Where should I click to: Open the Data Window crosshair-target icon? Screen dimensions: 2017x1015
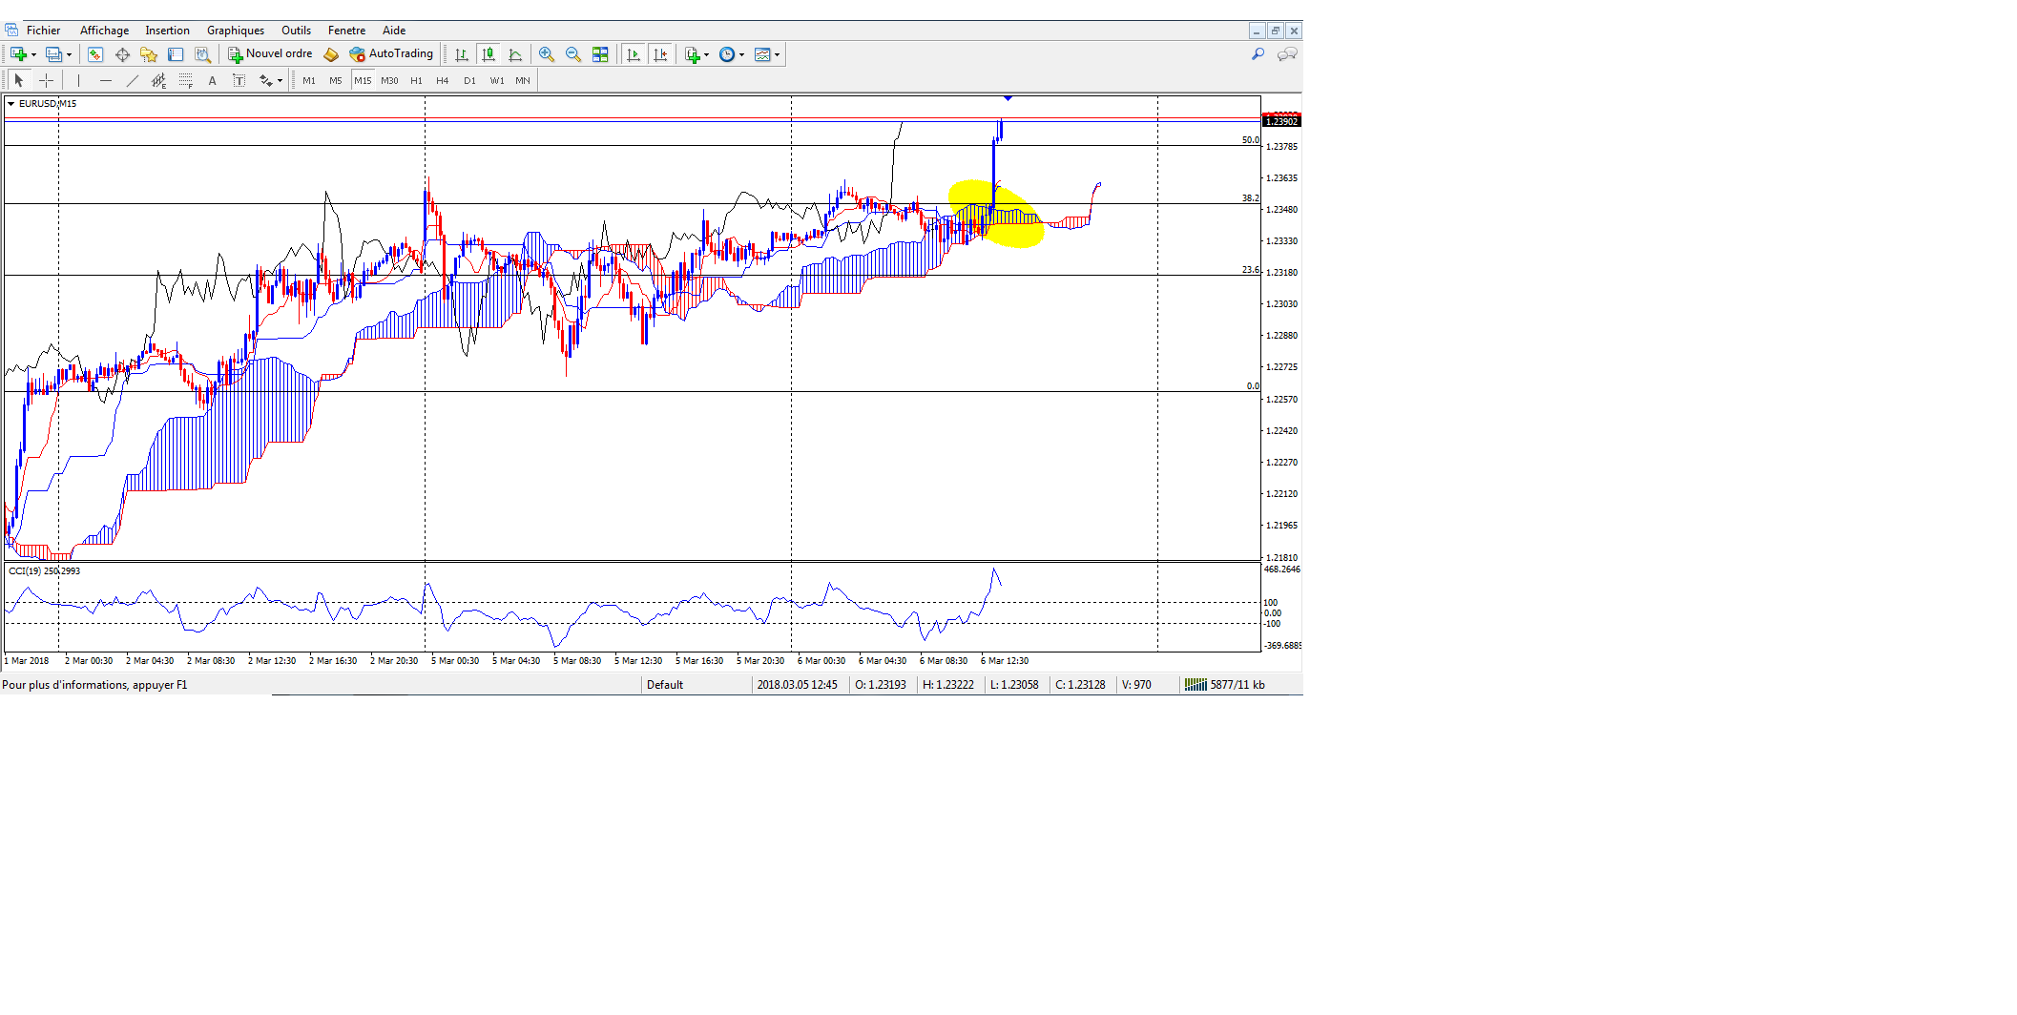click(122, 54)
